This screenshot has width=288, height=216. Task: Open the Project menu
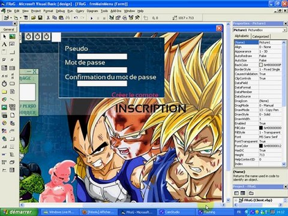tap(36, 11)
